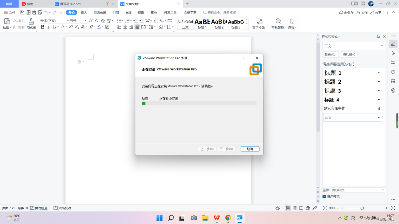Click the Format Painter (格式刷) tool
This screenshot has height=224, width=399.
(31, 24)
